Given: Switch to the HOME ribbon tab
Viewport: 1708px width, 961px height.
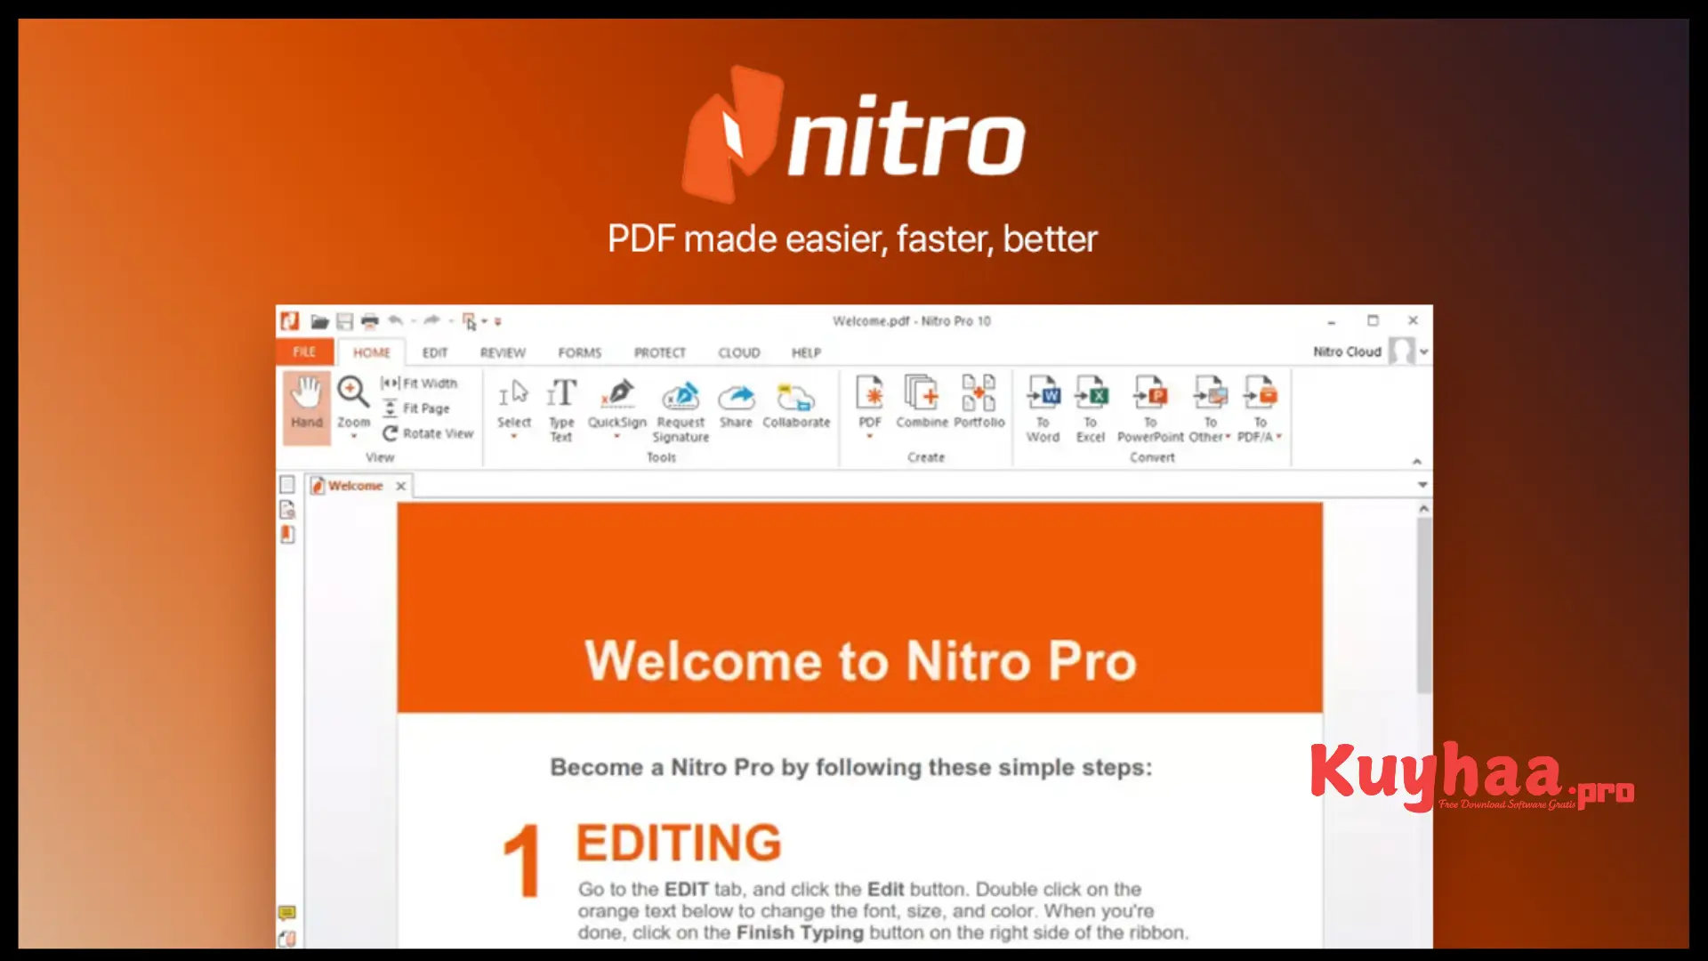Looking at the screenshot, I should (x=372, y=352).
